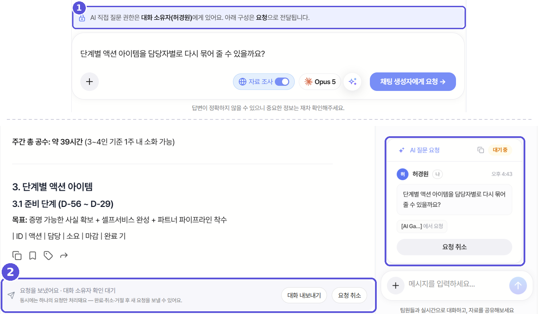This screenshot has height=314, width=538.
Task: Click the quoted question bubble in request card
Action: coord(454,200)
